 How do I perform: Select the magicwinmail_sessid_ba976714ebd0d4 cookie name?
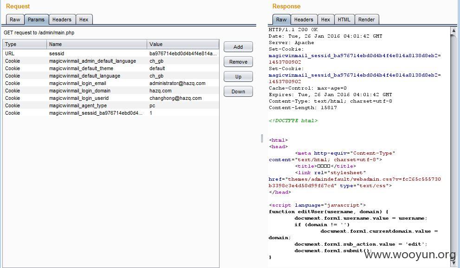coord(96,113)
